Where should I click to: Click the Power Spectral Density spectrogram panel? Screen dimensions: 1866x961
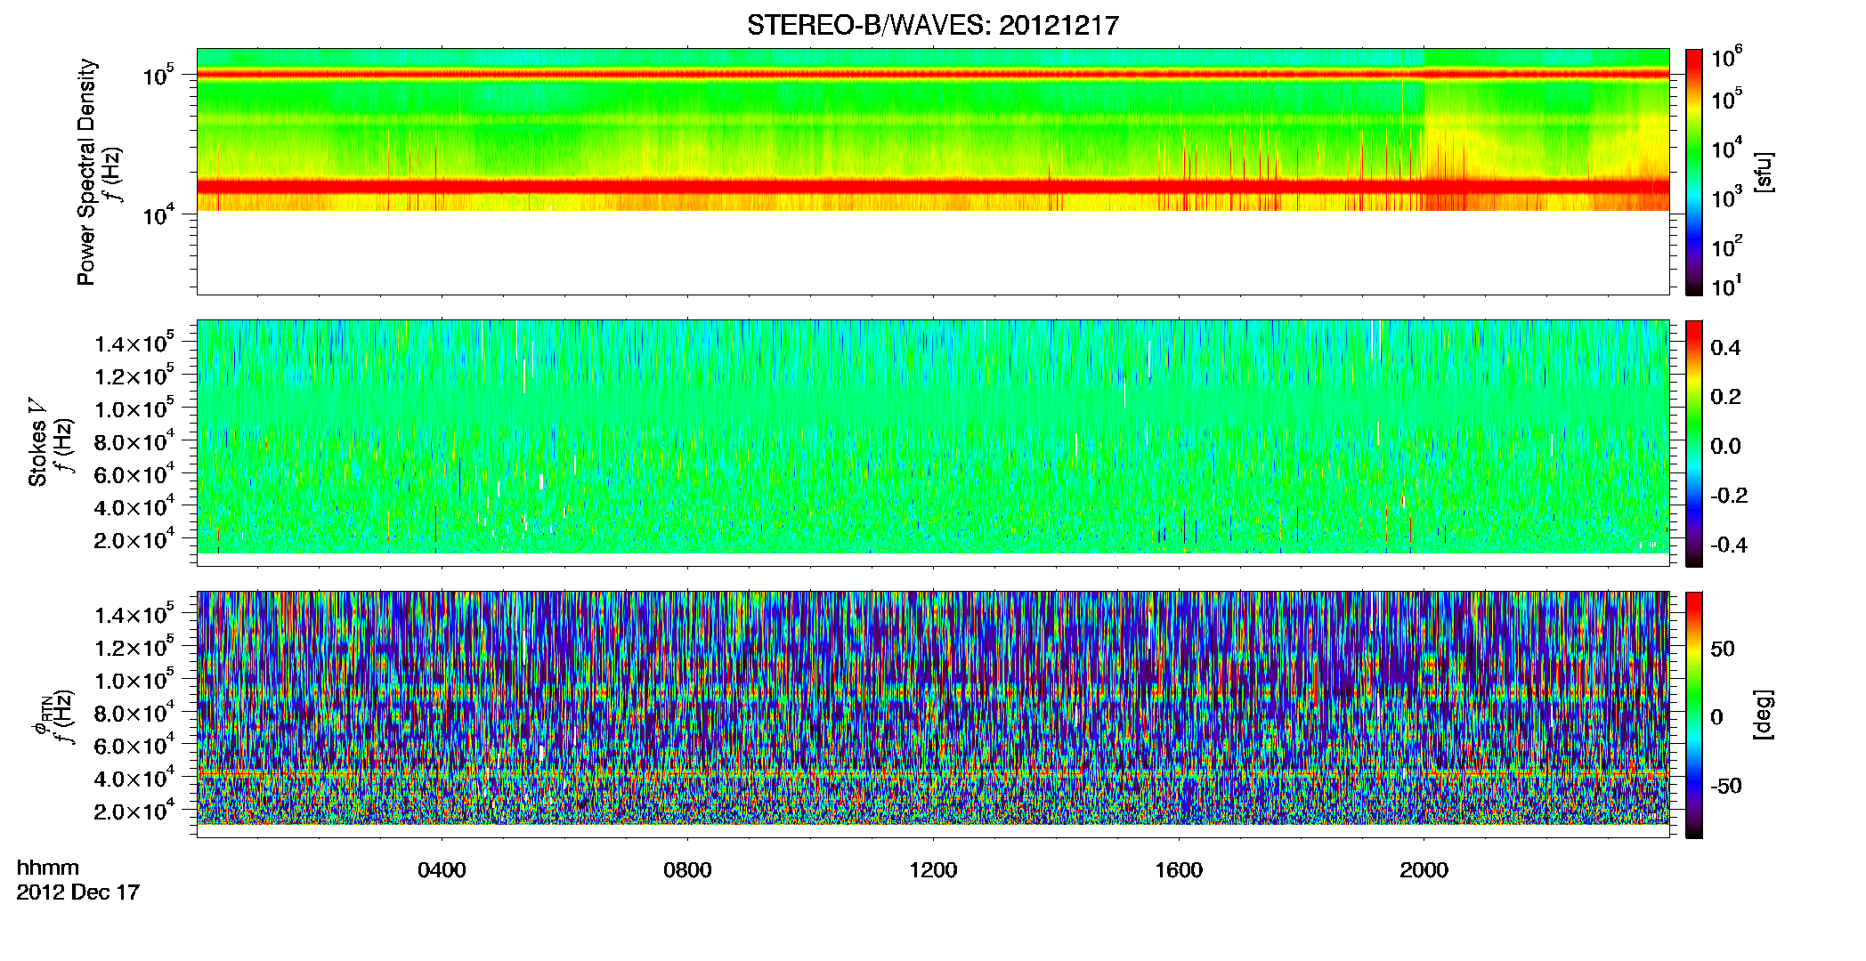933,172
